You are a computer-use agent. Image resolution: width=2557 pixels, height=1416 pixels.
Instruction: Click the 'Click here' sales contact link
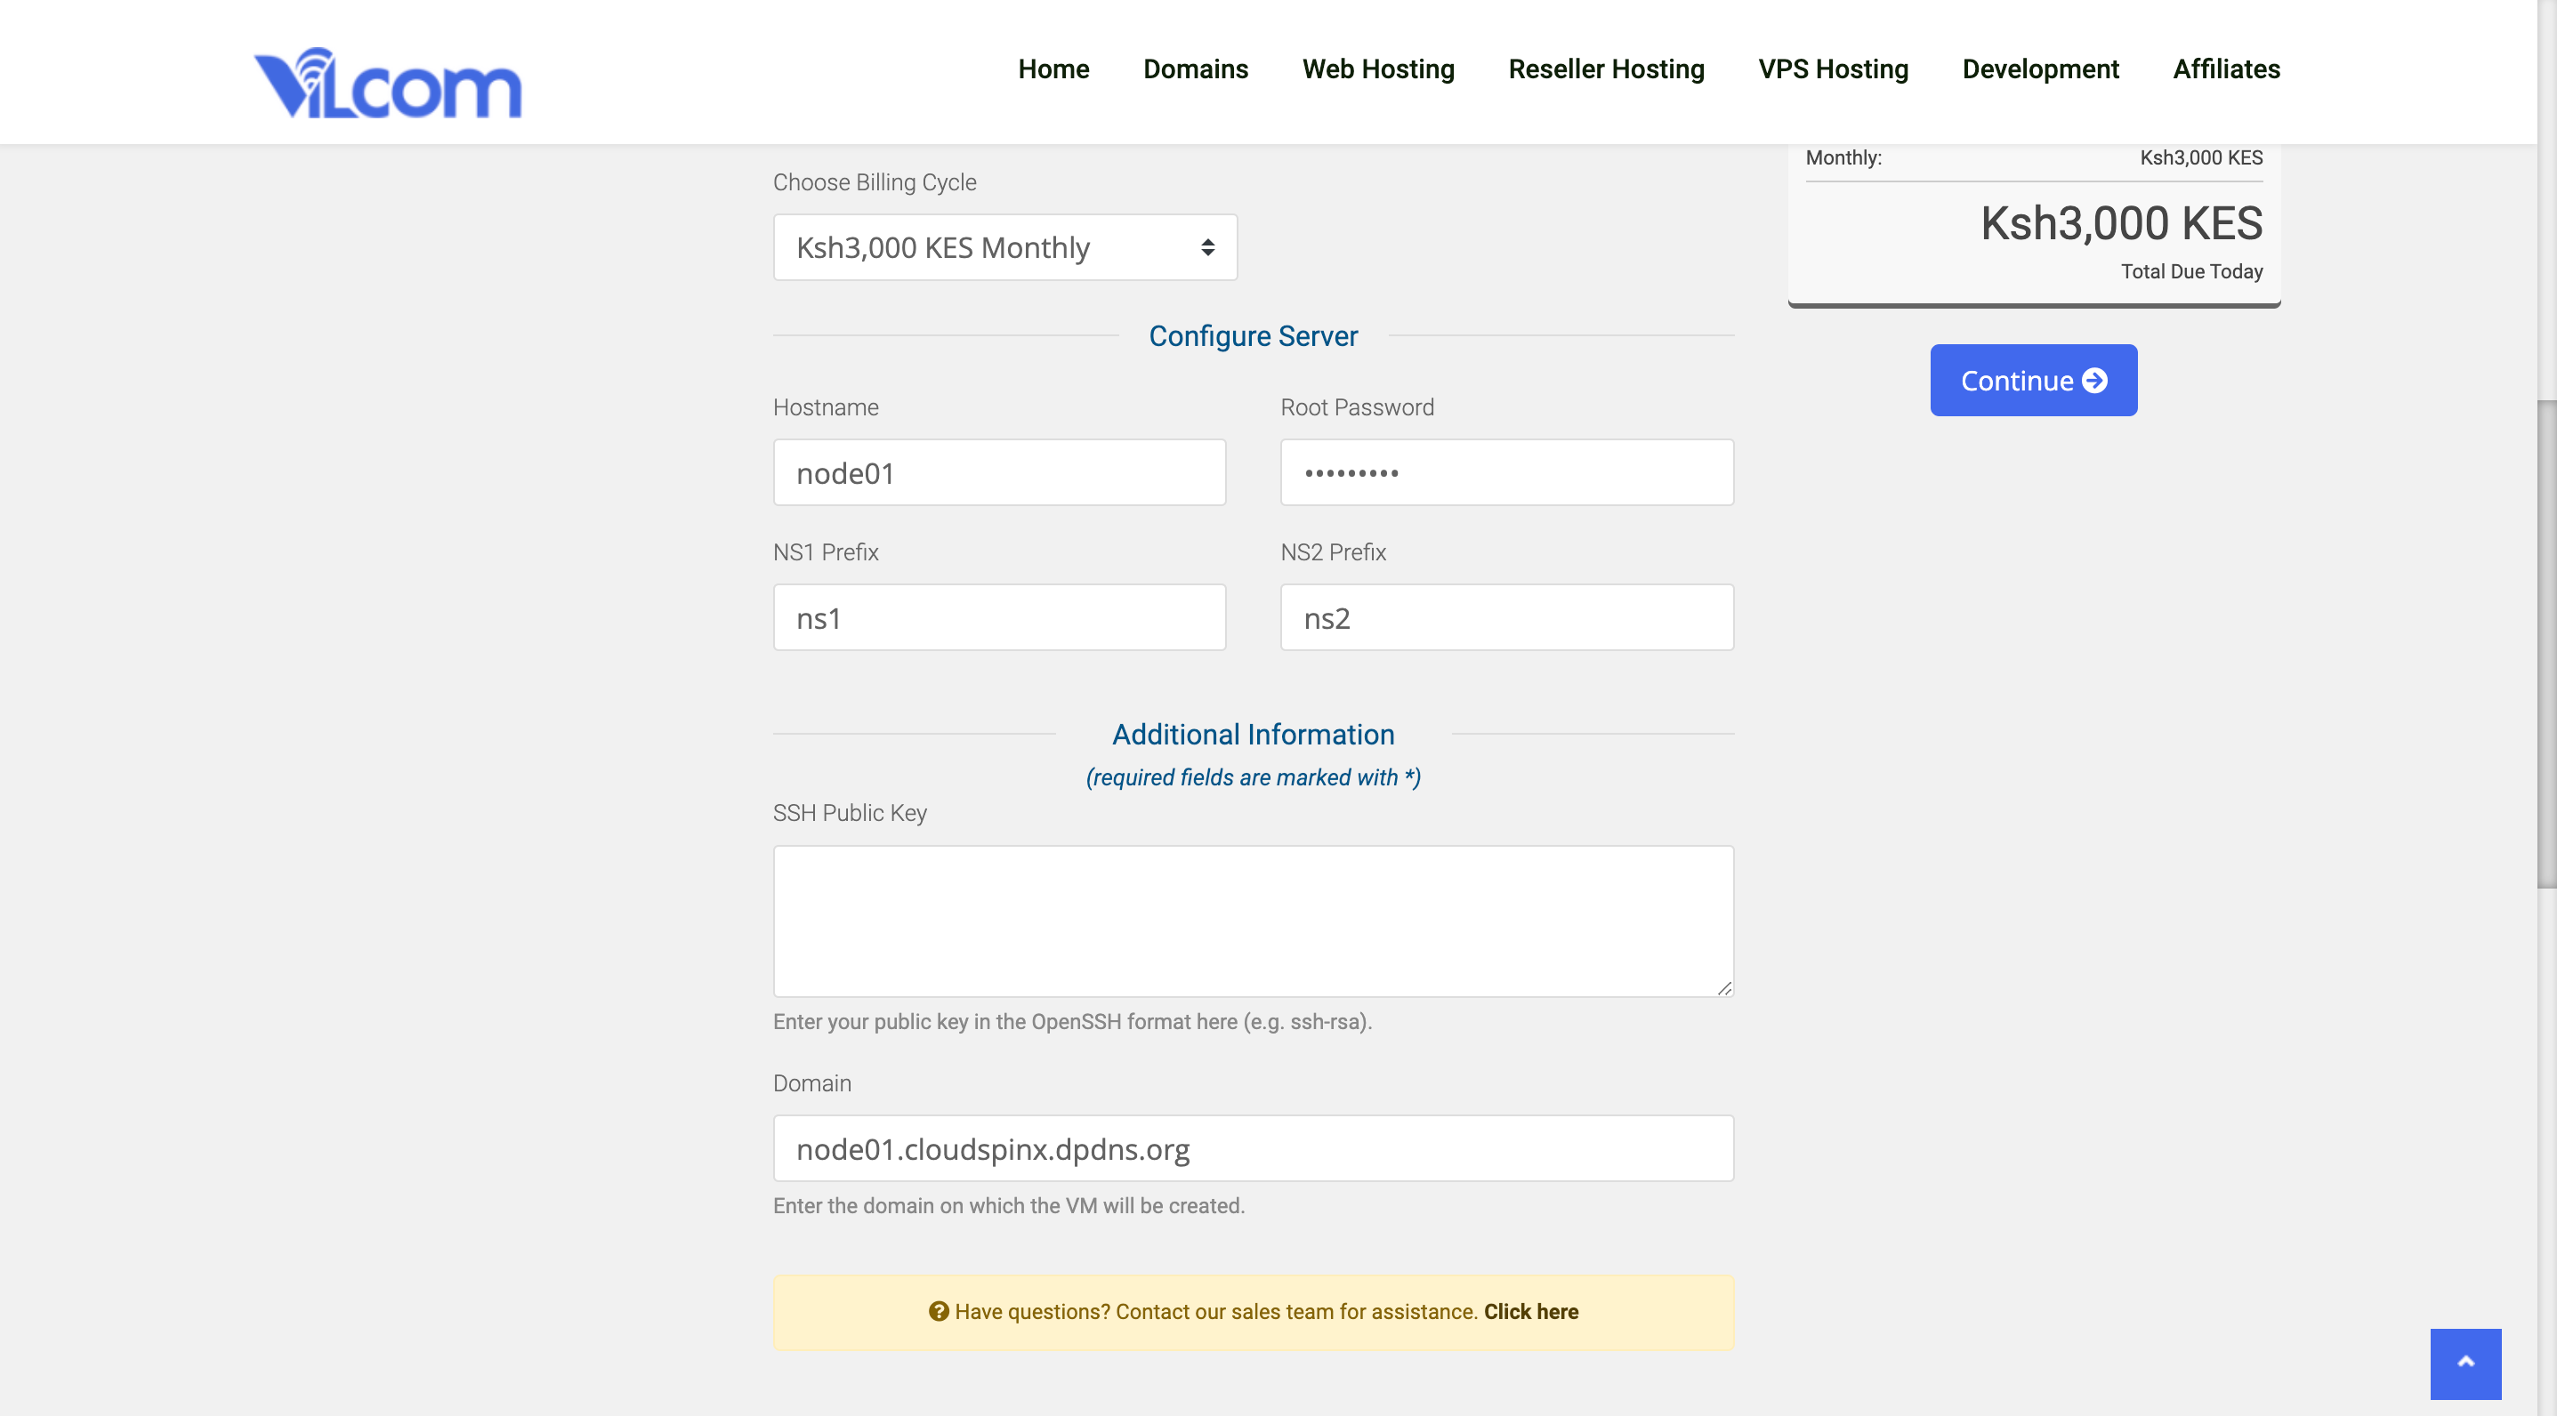coord(1530,1311)
